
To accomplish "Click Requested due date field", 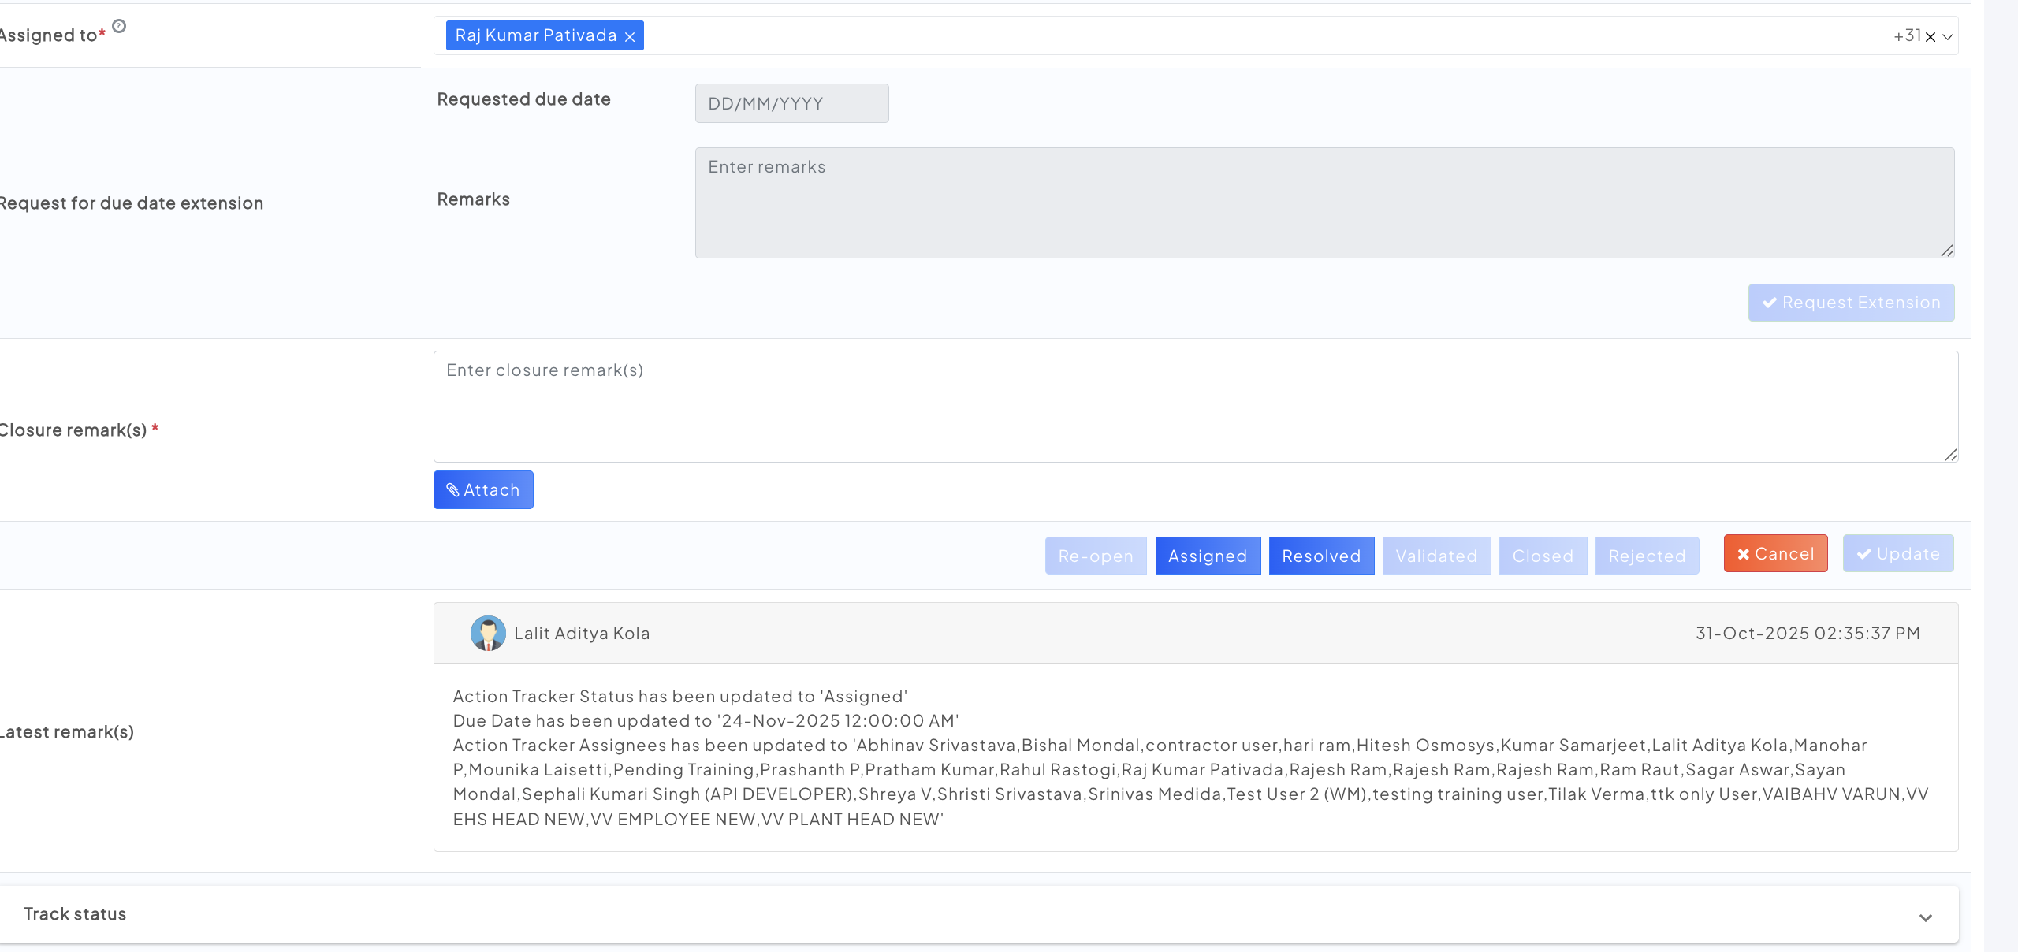I will click(x=791, y=103).
